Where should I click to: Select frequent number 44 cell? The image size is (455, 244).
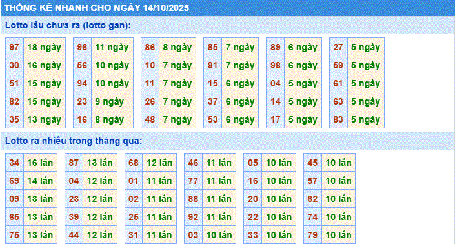coord(74,235)
